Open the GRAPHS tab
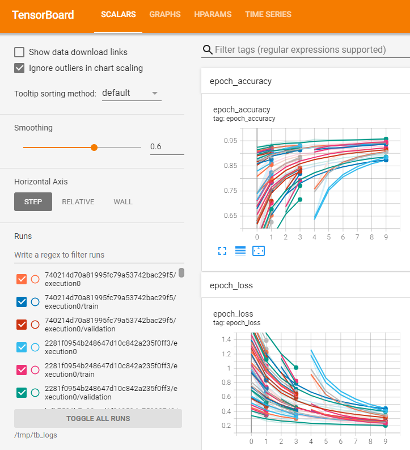The image size is (410, 450). pyautogui.click(x=165, y=15)
